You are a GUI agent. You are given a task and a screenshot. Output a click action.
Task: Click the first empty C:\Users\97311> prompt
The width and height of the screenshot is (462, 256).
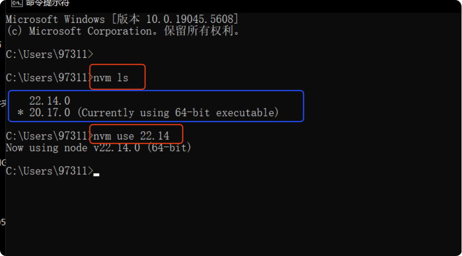coord(49,54)
